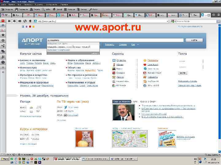This screenshot has height=165, width=221.
Task: Click the RU language indicator in tray
Action: (195, 159)
